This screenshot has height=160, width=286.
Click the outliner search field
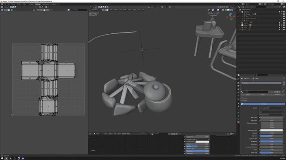coord(260,7)
